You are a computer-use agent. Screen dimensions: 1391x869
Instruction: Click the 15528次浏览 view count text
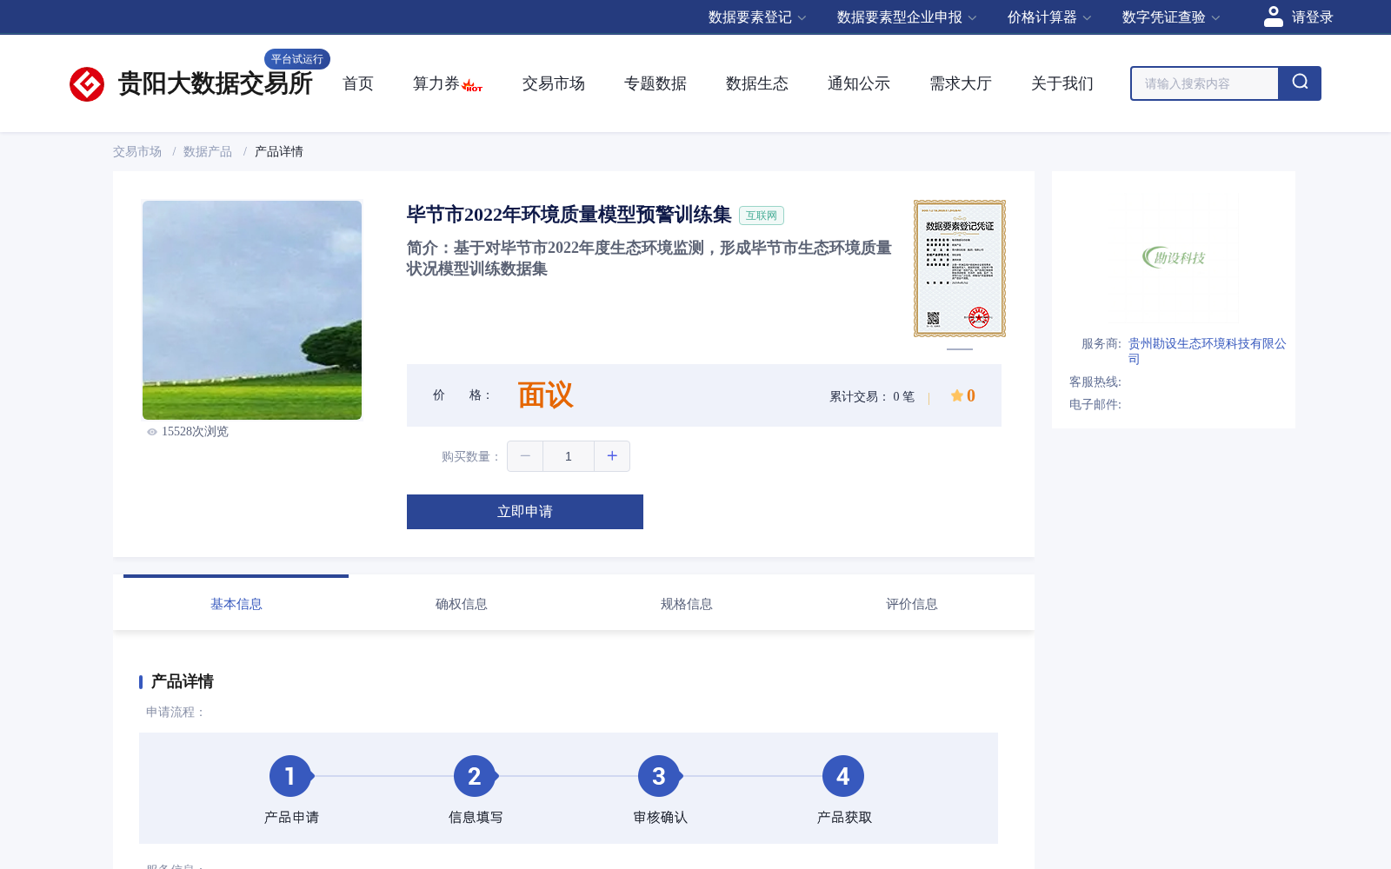tap(195, 432)
